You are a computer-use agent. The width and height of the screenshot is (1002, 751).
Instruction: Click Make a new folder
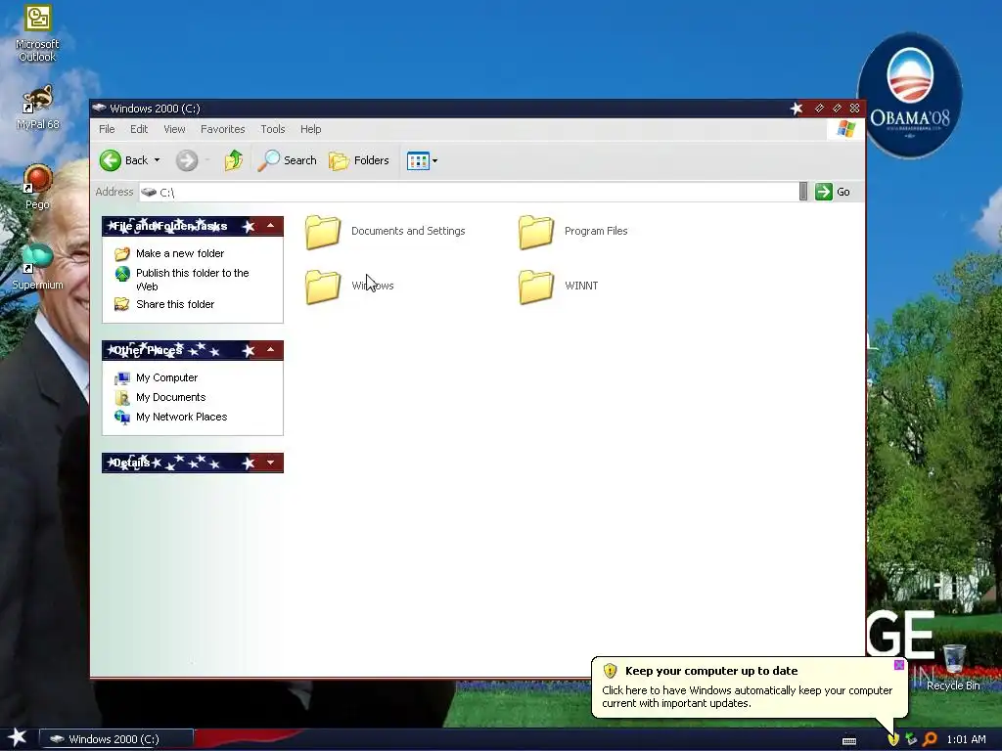[169, 253]
